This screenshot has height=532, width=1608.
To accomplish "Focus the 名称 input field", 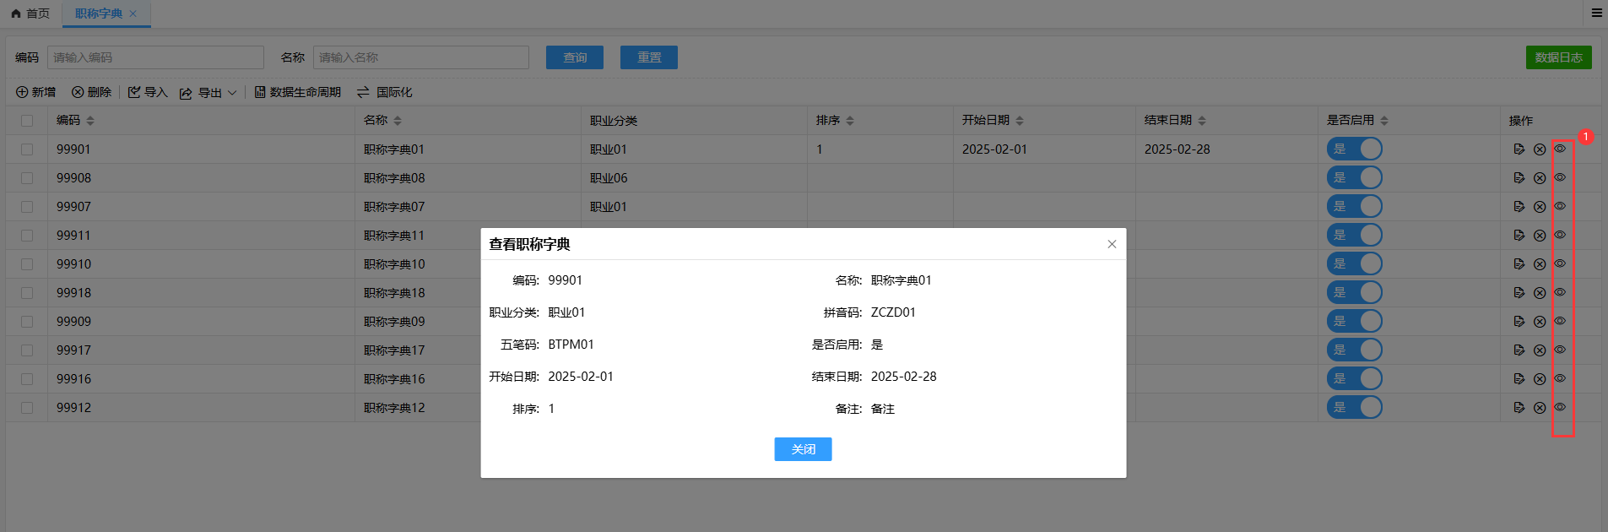I will coord(421,57).
